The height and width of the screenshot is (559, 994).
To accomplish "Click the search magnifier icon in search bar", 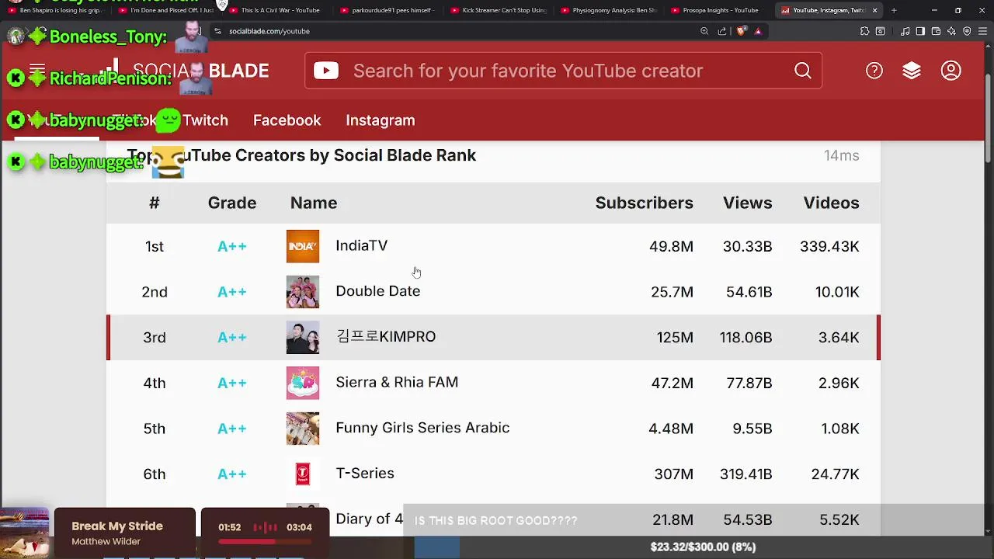I will coord(802,71).
